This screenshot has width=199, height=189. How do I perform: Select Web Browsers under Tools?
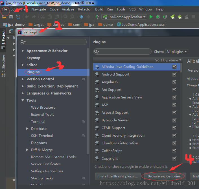tap(43, 107)
